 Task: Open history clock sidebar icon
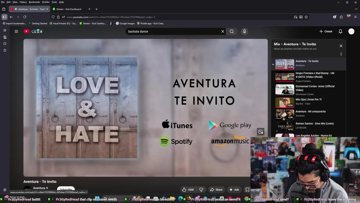(5, 44)
